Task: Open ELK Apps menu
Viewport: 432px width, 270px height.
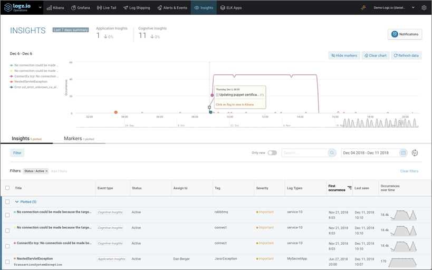Action: point(231,8)
